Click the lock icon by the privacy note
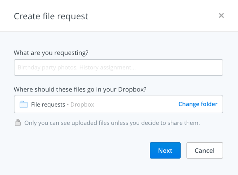The width and height of the screenshot is (238, 175). [17, 123]
